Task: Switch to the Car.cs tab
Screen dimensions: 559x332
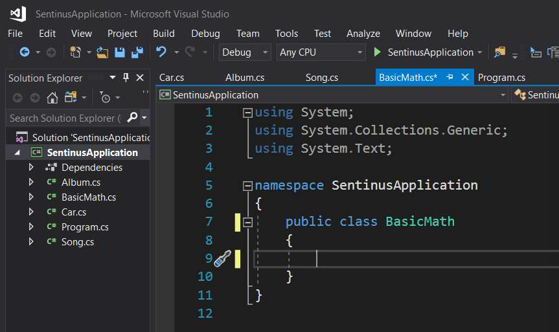Action: 172,78
